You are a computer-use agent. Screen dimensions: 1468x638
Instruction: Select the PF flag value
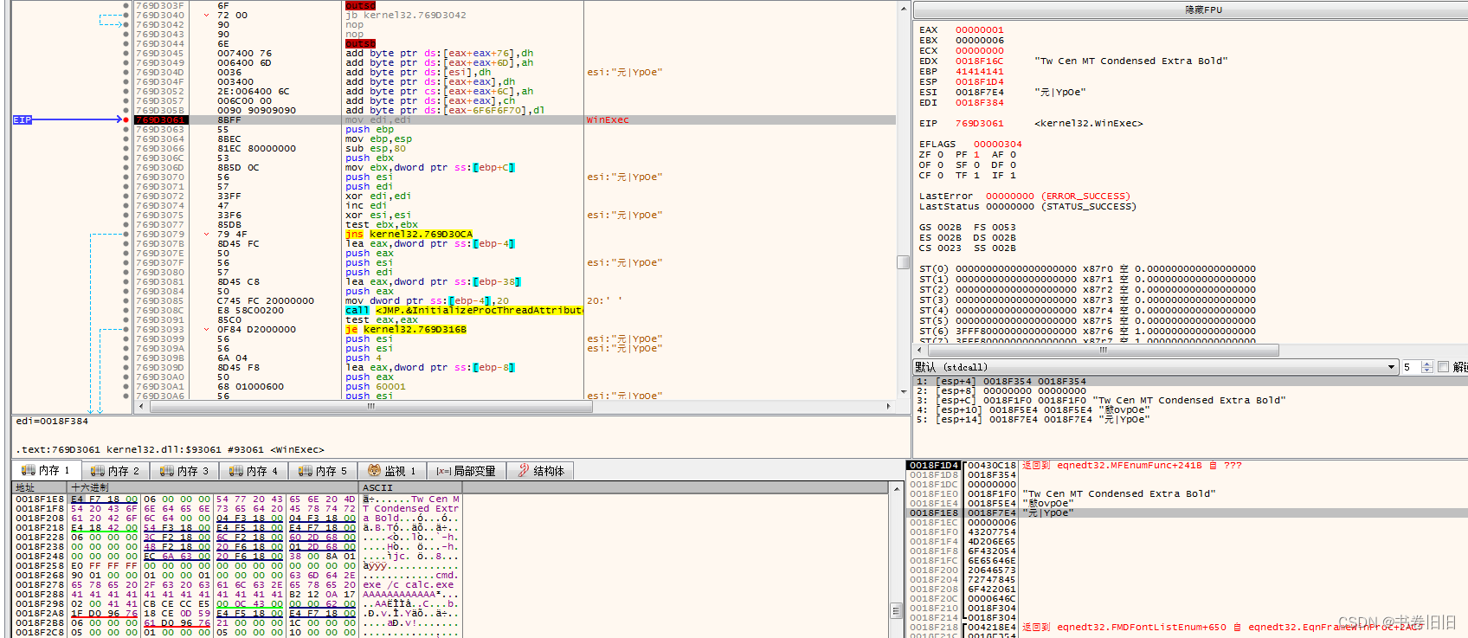[977, 155]
